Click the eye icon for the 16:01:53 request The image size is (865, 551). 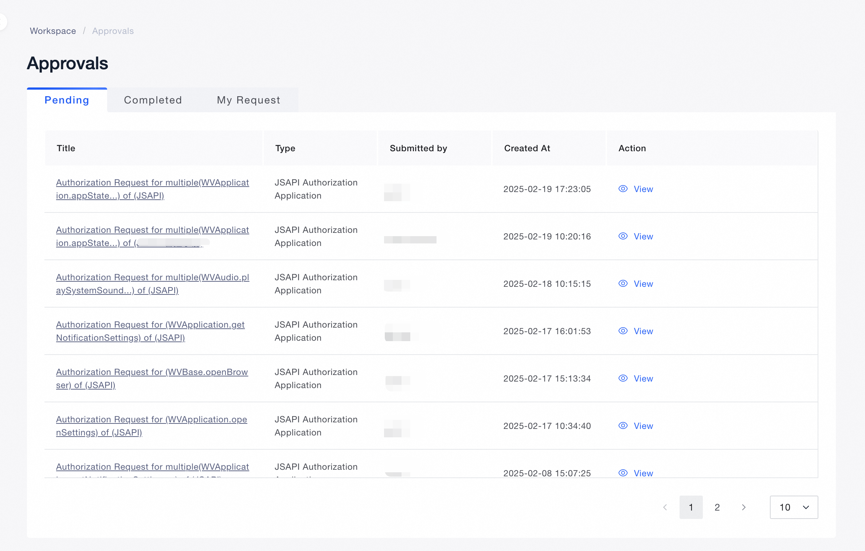(623, 331)
